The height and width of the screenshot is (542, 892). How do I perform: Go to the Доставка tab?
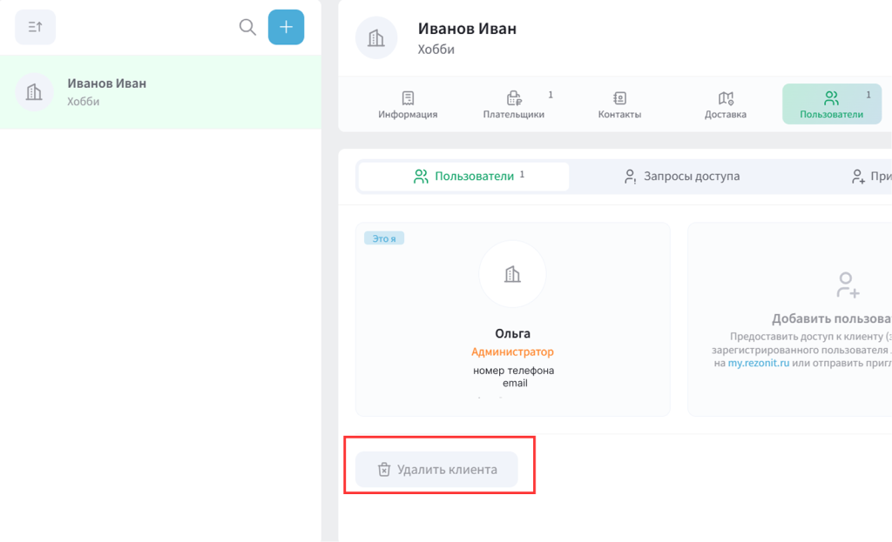point(725,104)
